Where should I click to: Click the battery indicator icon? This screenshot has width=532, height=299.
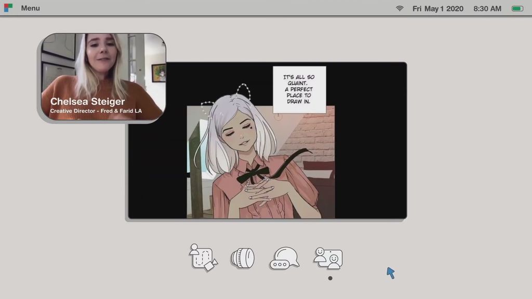pyautogui.click(x=517, y=8)
